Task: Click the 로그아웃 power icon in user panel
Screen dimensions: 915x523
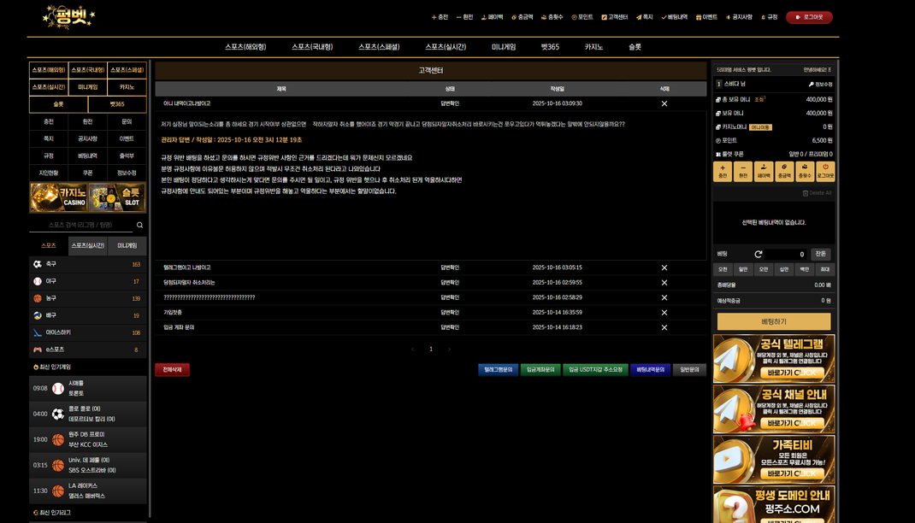Action: click(x=825, y=171)
